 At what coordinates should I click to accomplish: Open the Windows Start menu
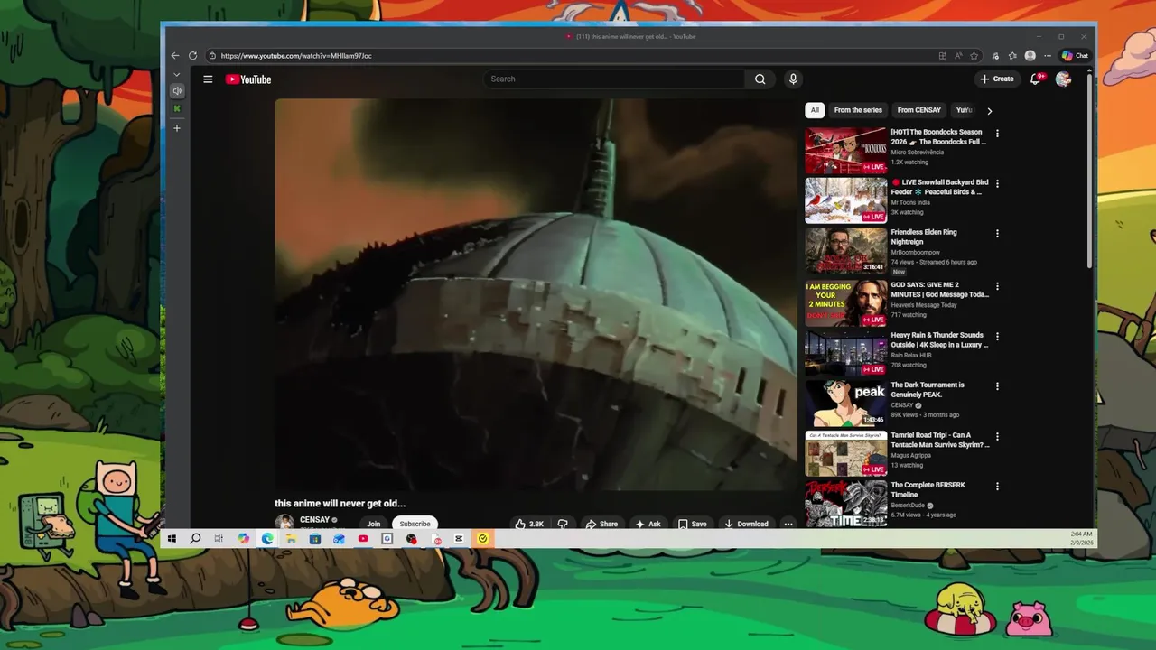pyautogui.click(x=172, y=539)
